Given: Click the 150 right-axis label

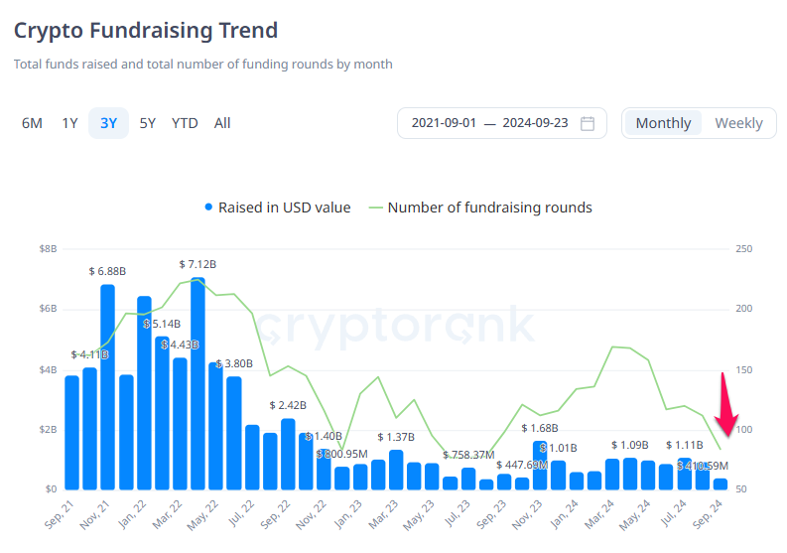Looking at the screenshot, I should point(744,370).
